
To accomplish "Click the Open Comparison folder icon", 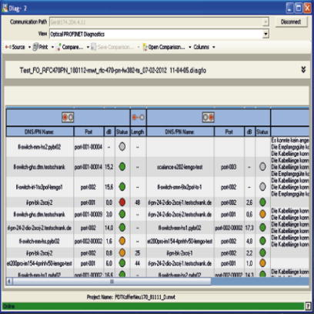I will [x=145, y=47].
